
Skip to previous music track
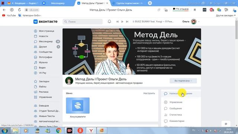tap(118, 22)
